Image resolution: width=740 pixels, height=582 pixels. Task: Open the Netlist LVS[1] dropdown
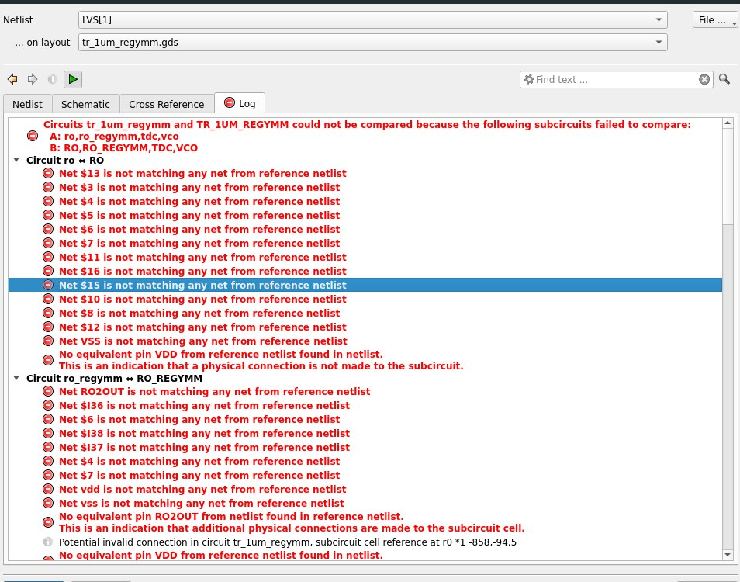point(373,20)
